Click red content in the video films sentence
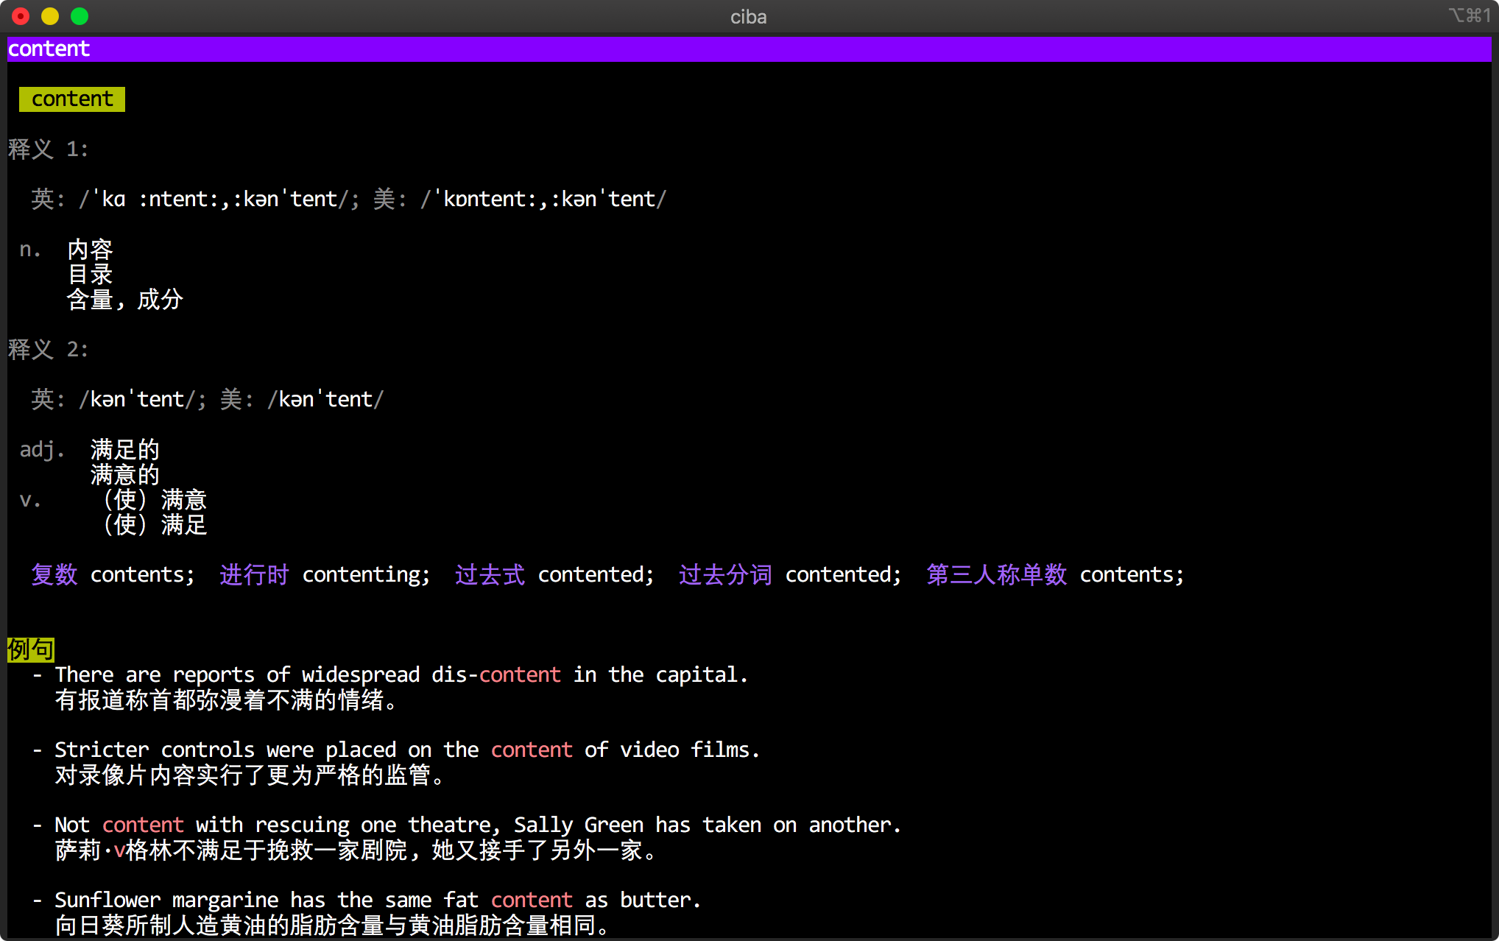This screenshot has width=1499, height=941. [x=532, y=750]
